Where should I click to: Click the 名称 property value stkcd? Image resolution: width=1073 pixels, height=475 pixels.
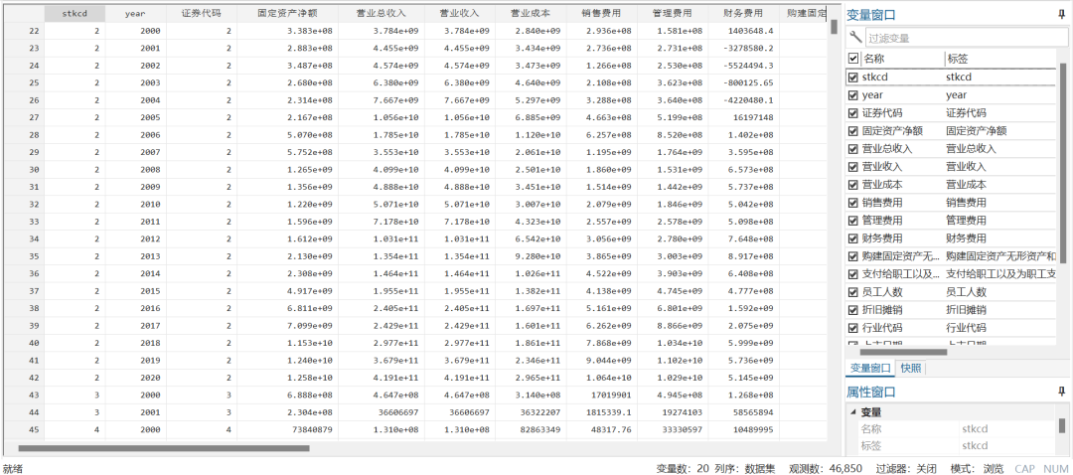pyautogui.click(x=975, y=429)
